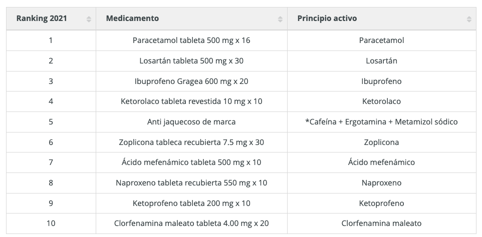Click sort arrows in Medicamento column
The width and height of the screenshot is (482, 237).
(x=280, y=19)
